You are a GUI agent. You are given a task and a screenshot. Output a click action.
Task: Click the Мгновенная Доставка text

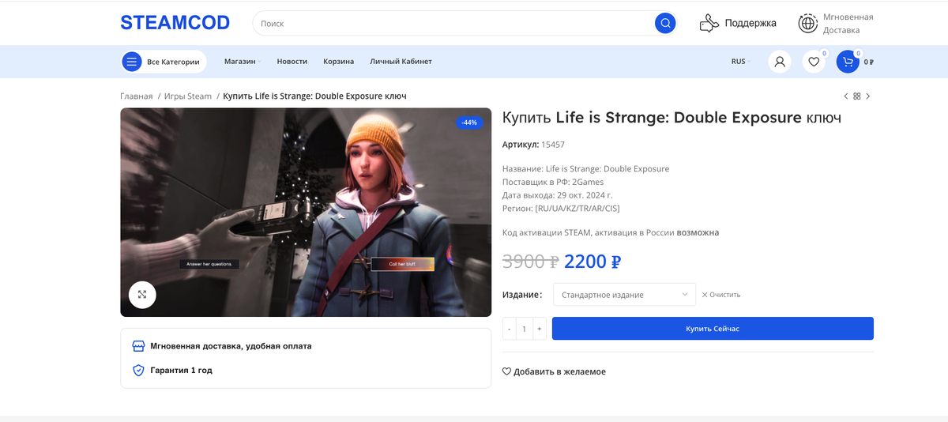pos(848,24)
